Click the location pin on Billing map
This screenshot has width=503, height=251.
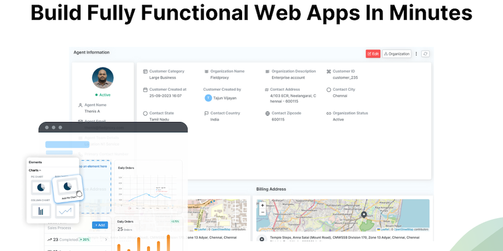364,215
